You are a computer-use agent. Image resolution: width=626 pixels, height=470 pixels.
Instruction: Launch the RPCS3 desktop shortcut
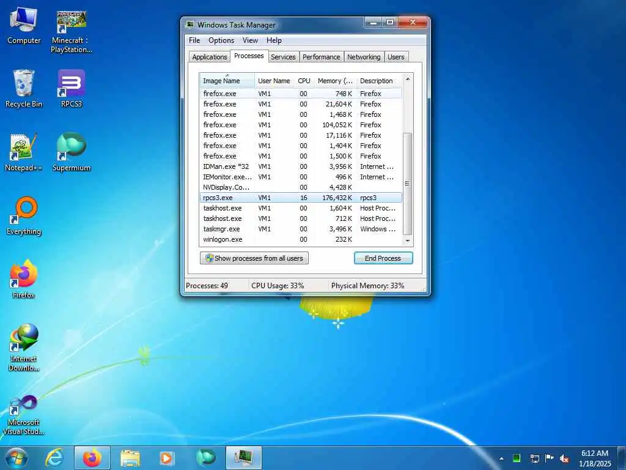click(x=72, y=89)
